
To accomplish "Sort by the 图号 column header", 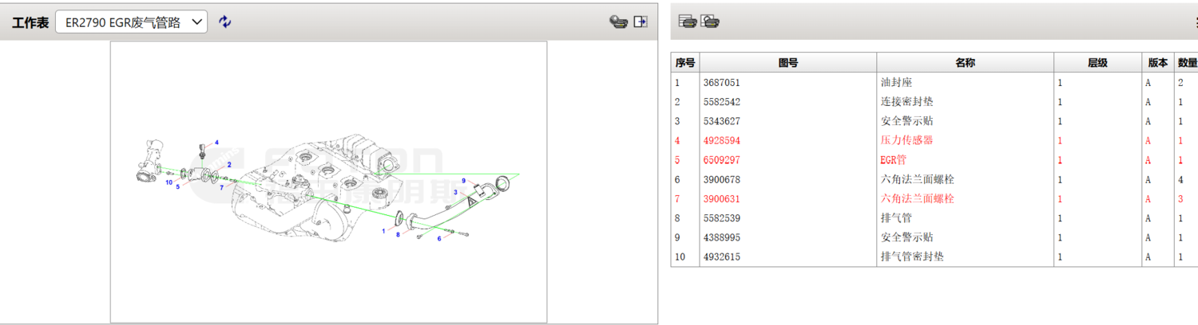I will pyautogui.click(x=787, y=63).
